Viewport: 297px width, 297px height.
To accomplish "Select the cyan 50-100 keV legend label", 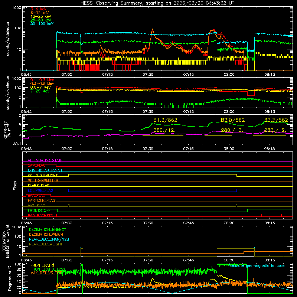I will (42, 24).
